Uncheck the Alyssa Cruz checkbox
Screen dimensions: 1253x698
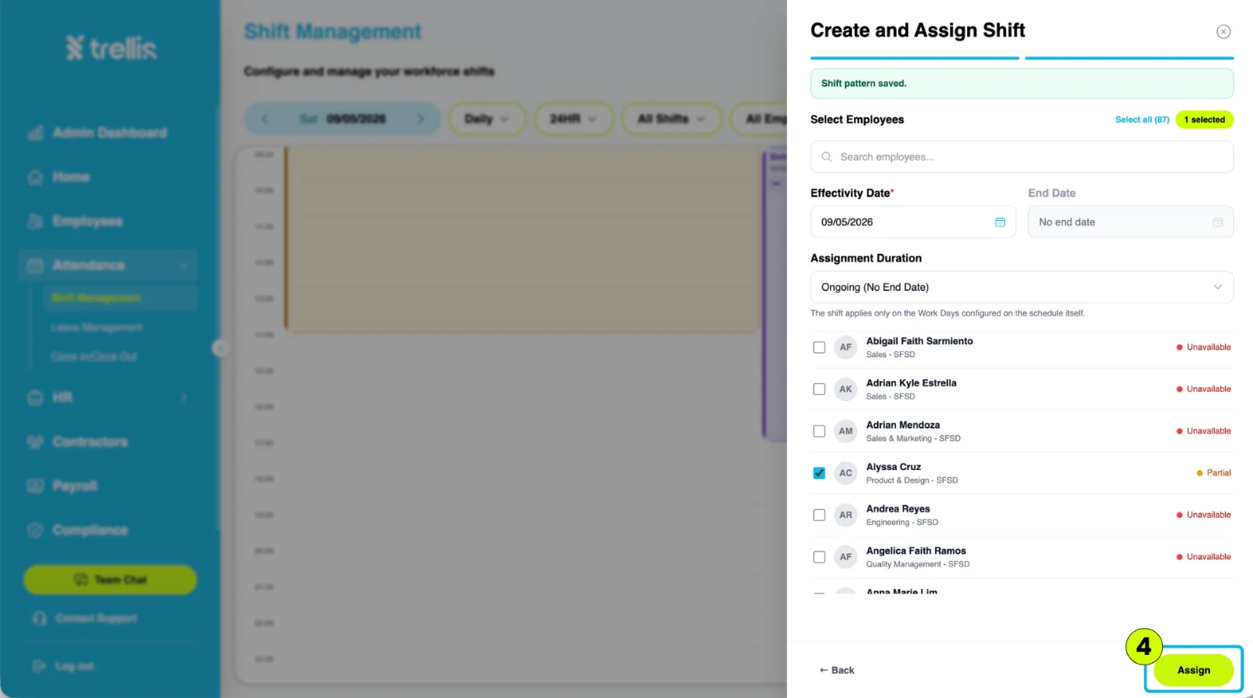(819, 473)
